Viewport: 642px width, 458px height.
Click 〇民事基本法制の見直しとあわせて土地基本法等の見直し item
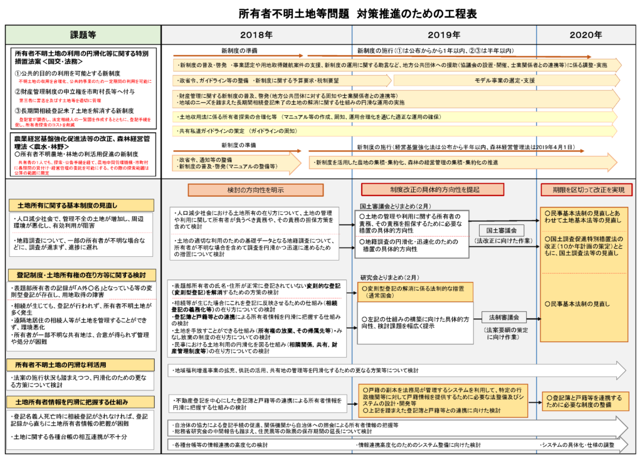tap(582, 217)
